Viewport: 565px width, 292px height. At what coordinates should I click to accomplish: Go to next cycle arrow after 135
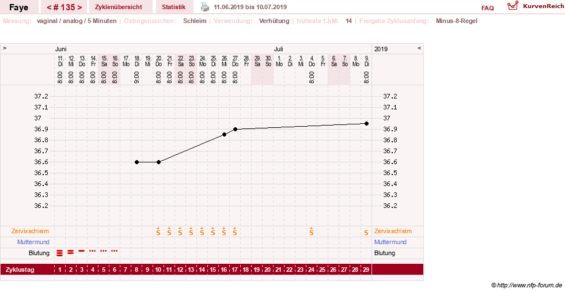pos(79,7)
